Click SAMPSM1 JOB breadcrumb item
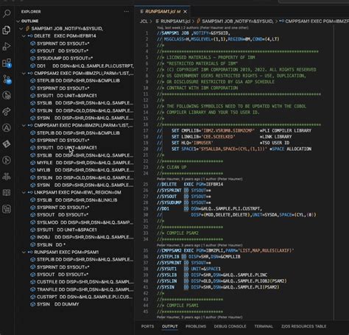349x335 pixels. 235,21
